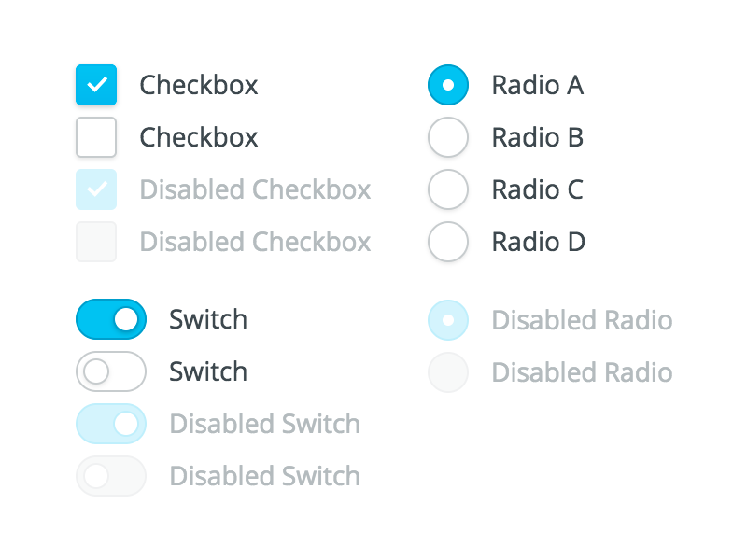
Task: Check the empty enabled checkbox box
Action: click(x=96, y=137)
